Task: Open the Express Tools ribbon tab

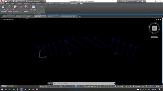Action: pyautogui.click(x=64, y=4)
